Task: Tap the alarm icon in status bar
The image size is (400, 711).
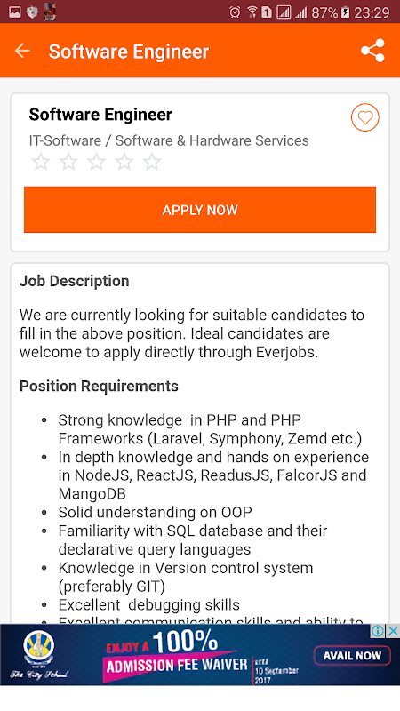Action: click(235, 12)
